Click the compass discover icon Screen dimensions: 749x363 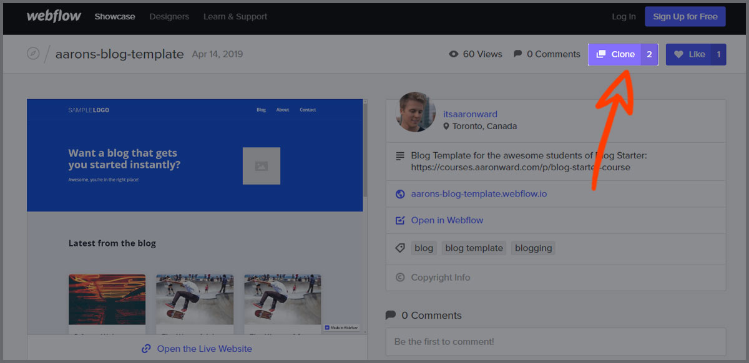tap(33, 54)
